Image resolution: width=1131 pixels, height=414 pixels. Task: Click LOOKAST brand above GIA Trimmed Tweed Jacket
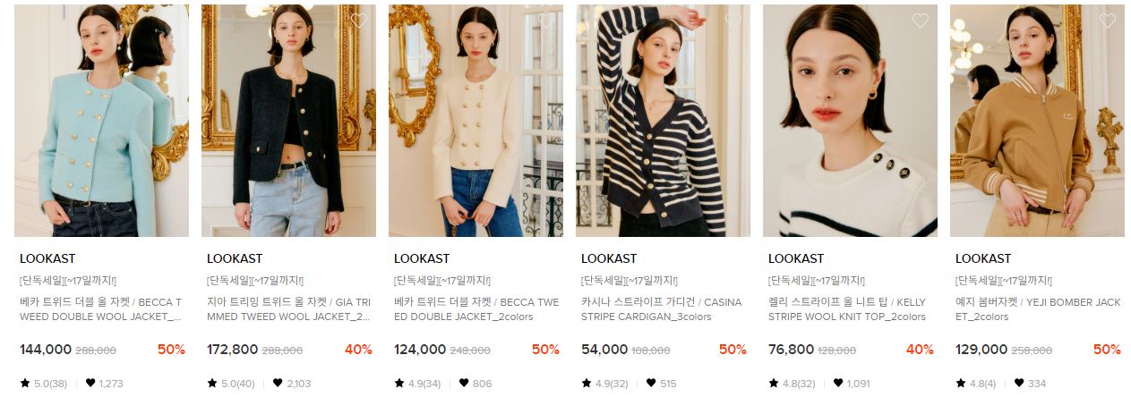click(x=235, y=258)
